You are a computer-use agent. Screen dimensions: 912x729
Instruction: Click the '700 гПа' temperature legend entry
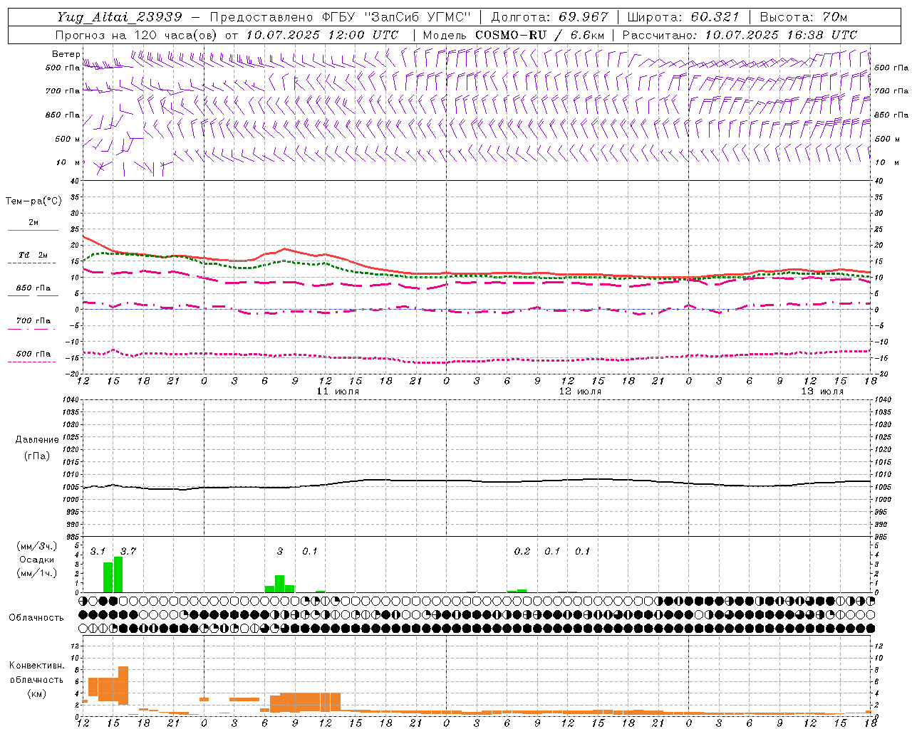pos(33,321)
